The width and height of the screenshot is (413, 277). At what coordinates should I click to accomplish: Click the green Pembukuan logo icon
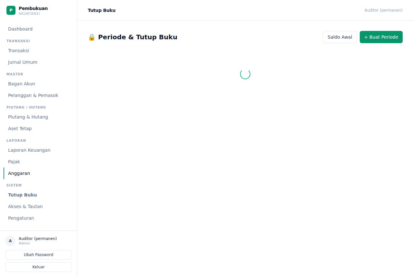point(11,10)
